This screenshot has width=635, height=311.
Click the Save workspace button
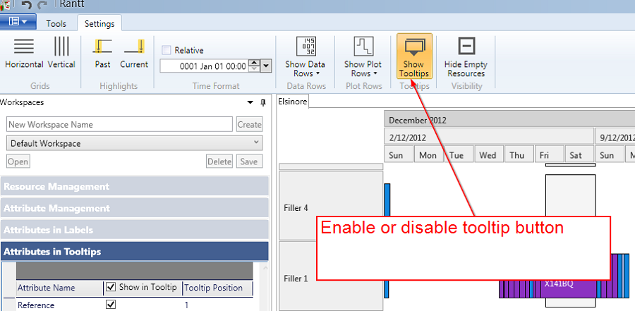[249, 161]
